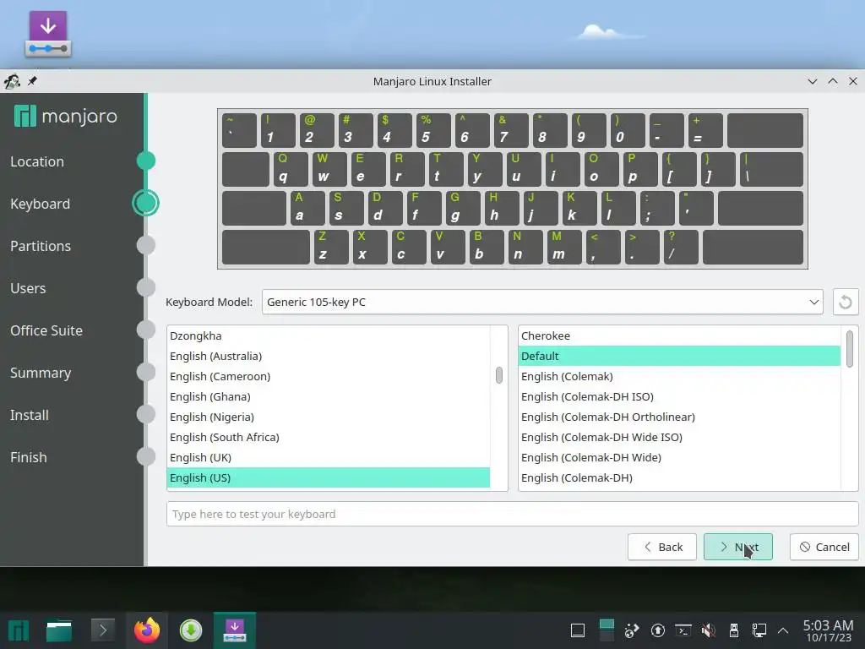Viewport: 865px width, 649px height.
Task: Select the Keyboard step in sidebar
Action: pyautogui.click(x=41, y=204)
